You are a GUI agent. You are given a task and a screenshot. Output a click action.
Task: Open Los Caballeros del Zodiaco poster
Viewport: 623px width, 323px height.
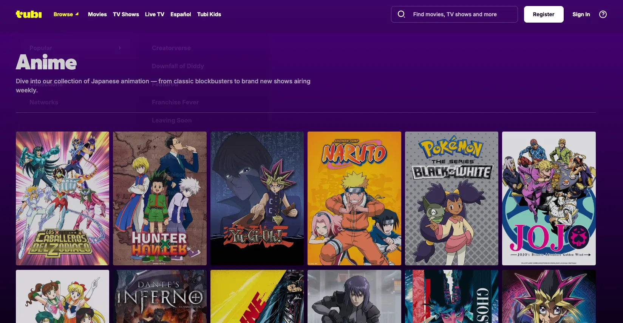(62, 198)
